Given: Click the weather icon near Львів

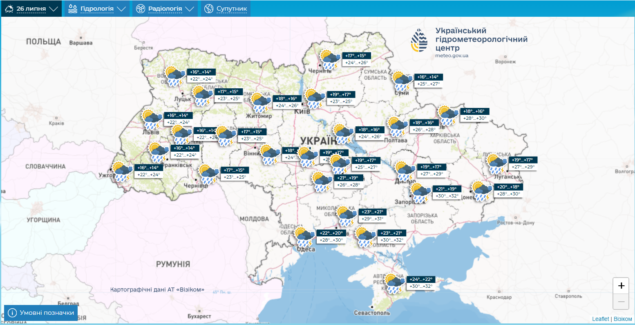Looking at the screenshot, I should pos(150,119).
